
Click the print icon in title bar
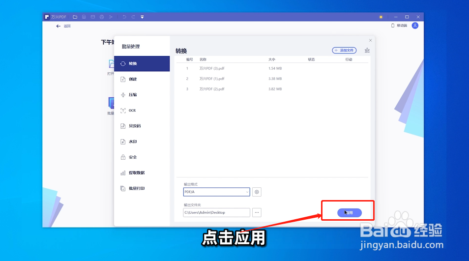pyautogui.click(x=102, y=17)
